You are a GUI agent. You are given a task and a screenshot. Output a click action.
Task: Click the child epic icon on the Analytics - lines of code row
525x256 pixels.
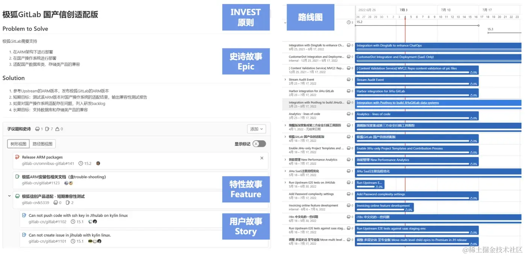pos(348,114)
